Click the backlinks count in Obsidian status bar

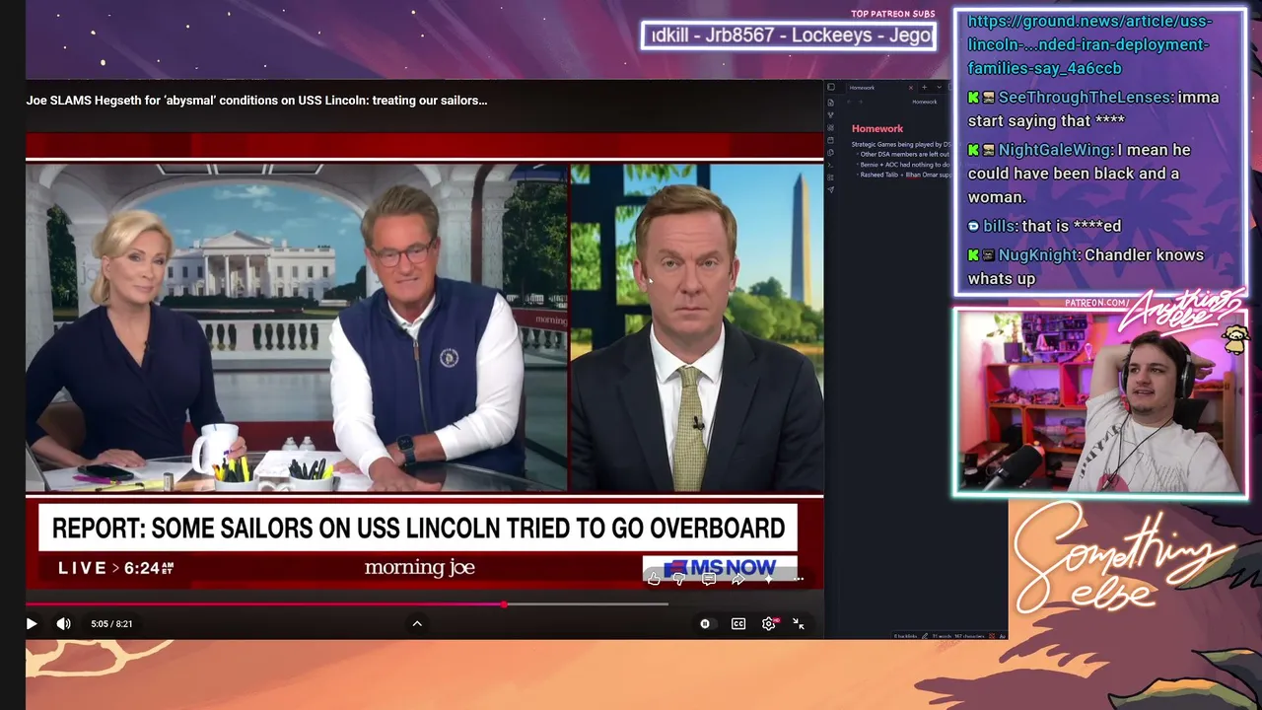pos(906,636)
